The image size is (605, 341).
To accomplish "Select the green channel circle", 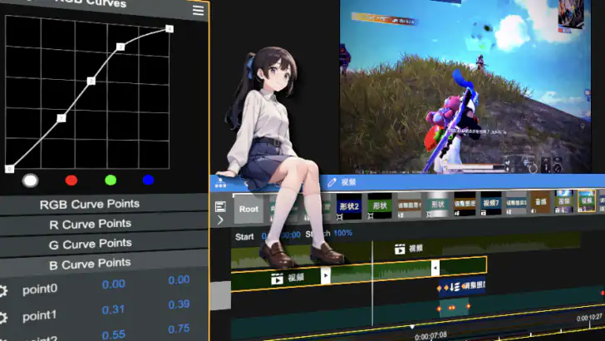I will pyautogui.click(x=111, y=180).
